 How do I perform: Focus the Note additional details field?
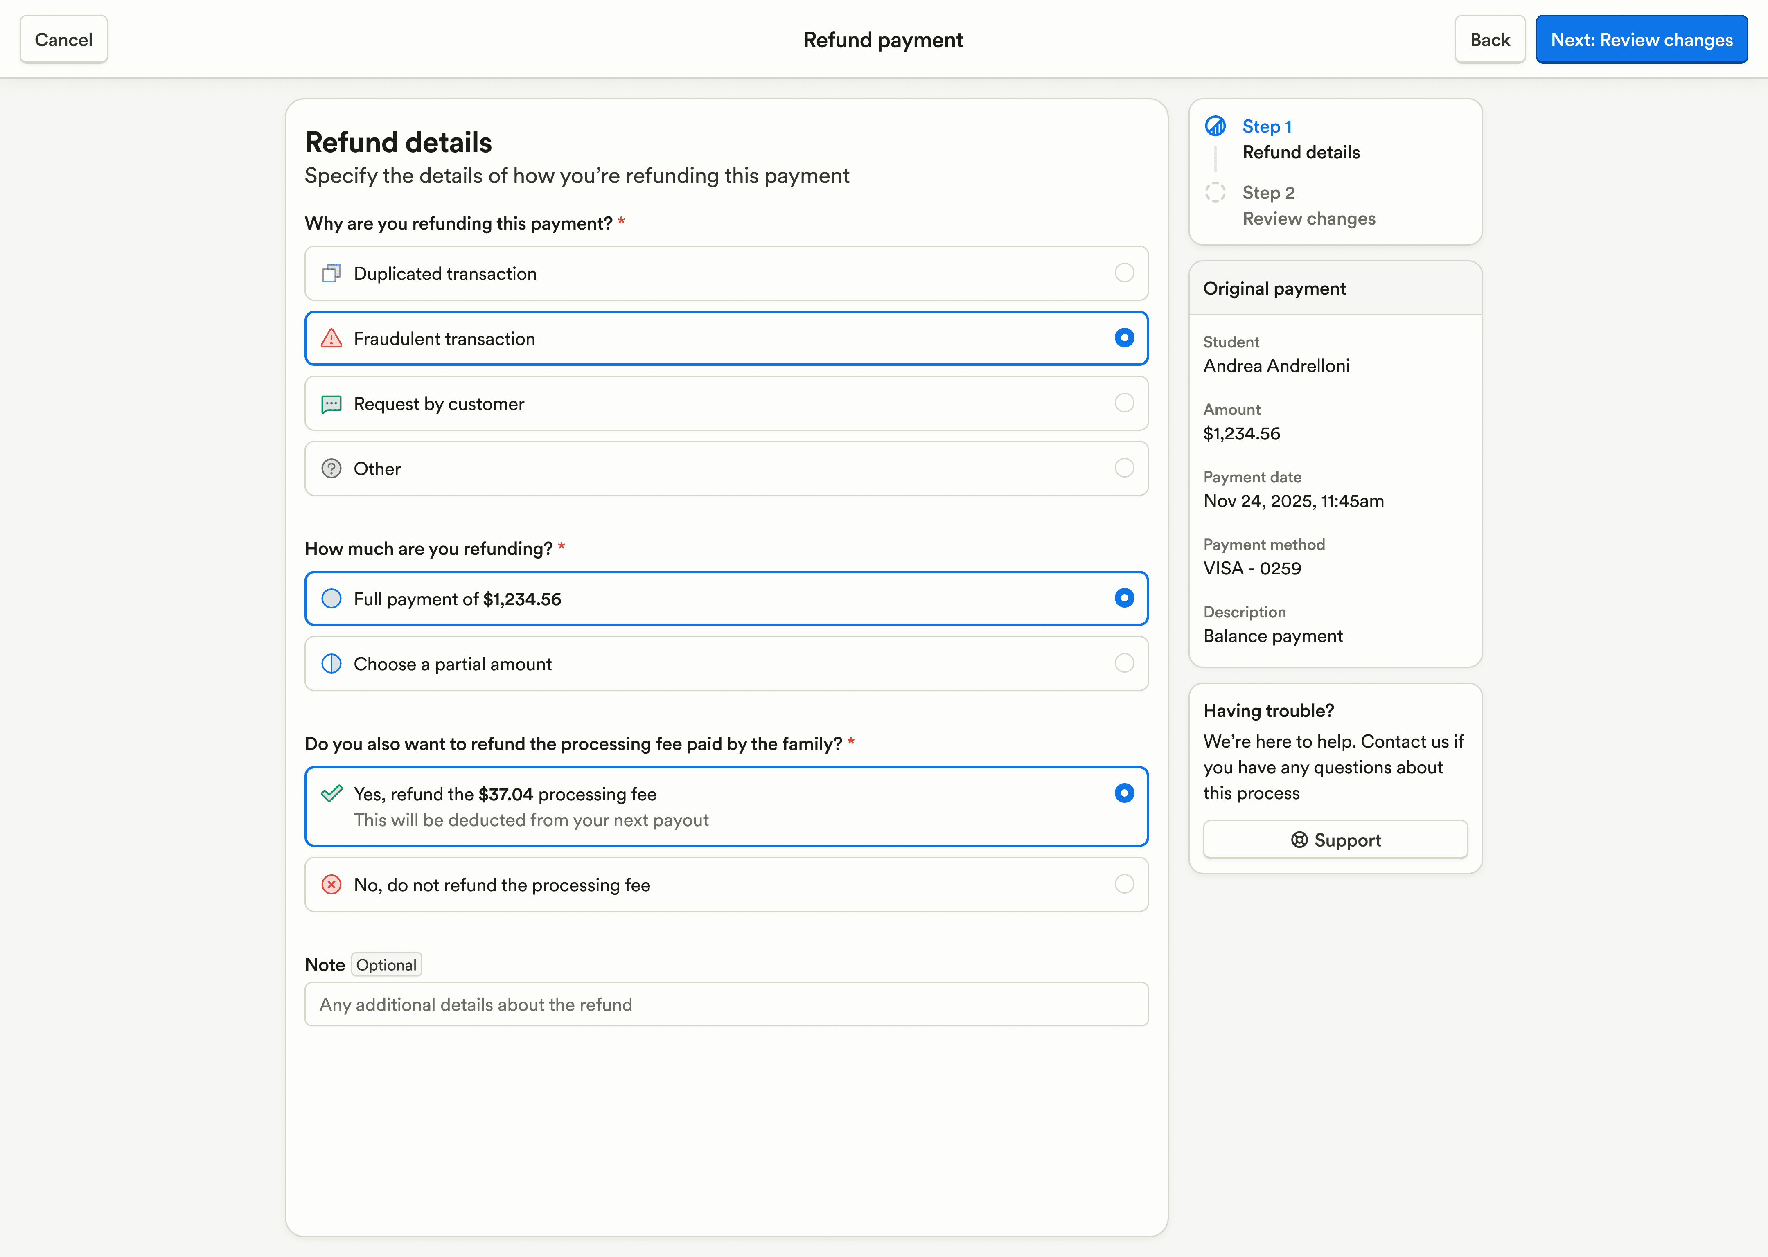click(x=726, y=1005)
